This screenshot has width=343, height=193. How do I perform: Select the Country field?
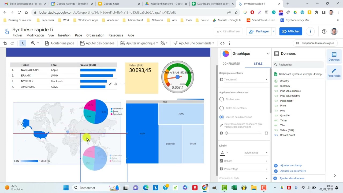(x=284, y=81)
